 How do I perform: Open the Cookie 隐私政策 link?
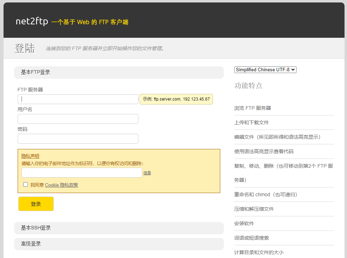[61, 185]
